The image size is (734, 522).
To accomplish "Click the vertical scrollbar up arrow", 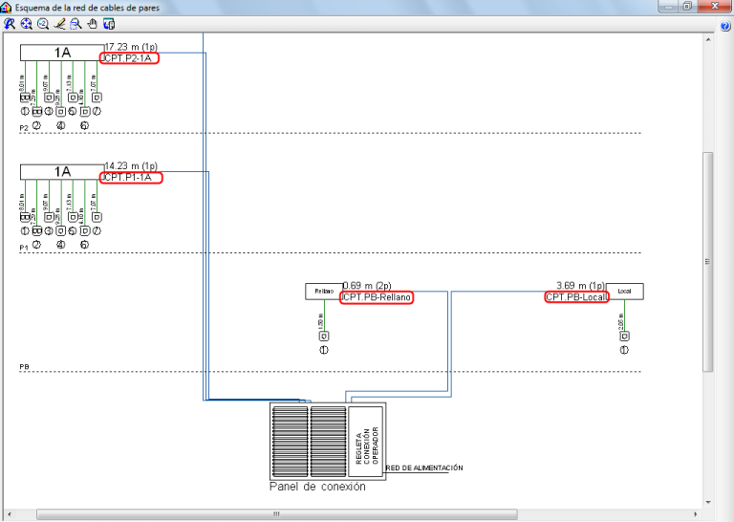I will (x=708, y=40).
